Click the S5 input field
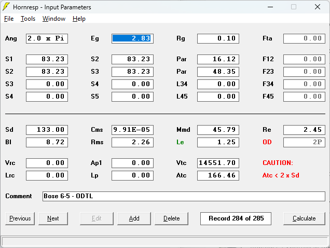330x248 pixels. coord(133,97)
